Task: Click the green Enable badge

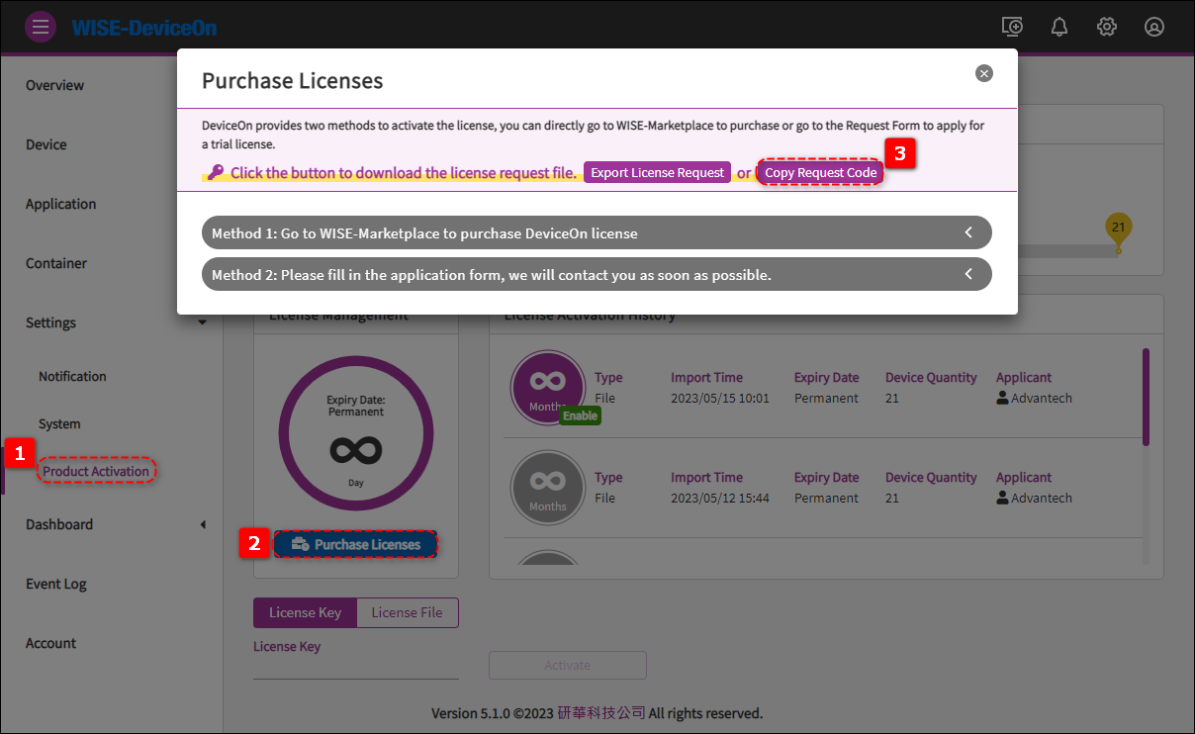Action: pyautogui.click(x=580, y=415)
